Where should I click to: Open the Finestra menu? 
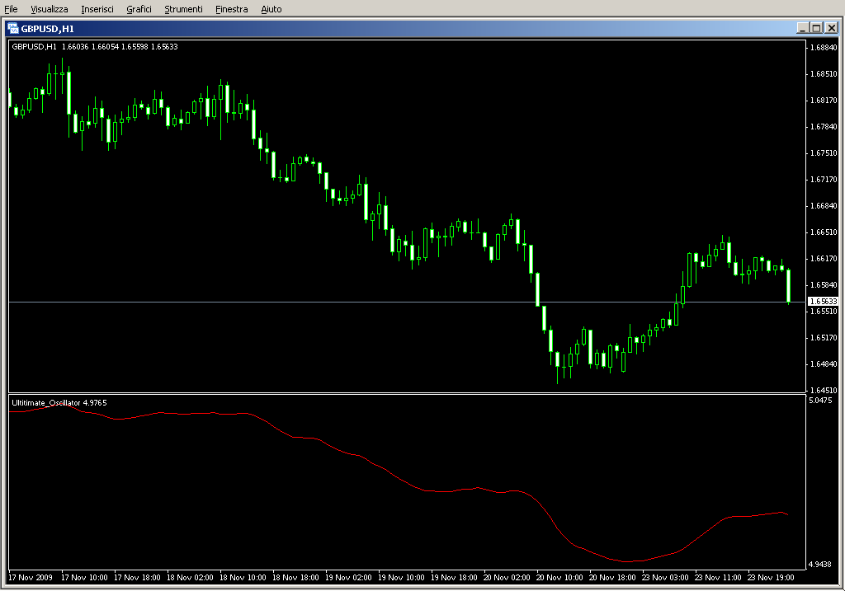[231, 9]
